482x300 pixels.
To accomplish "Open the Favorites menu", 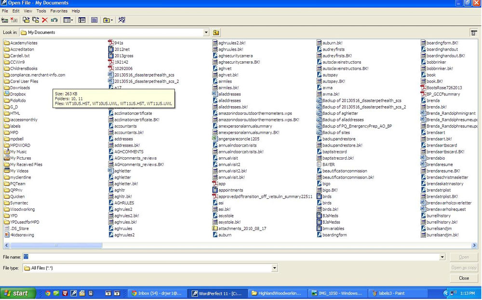I will (x=59, y=11).
